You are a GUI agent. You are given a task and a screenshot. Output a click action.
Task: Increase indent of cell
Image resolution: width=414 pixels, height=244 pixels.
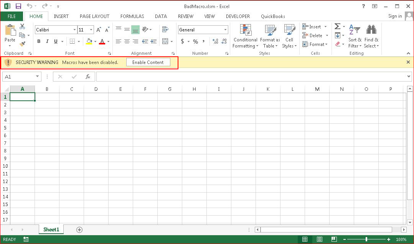pyautogui.click(x=153, y=41)
